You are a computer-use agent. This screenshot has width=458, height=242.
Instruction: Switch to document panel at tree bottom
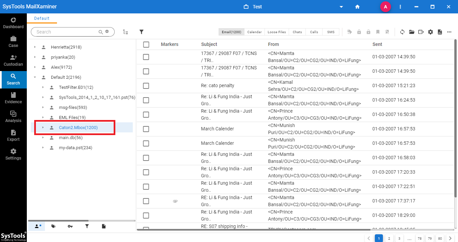click(104, 226)
